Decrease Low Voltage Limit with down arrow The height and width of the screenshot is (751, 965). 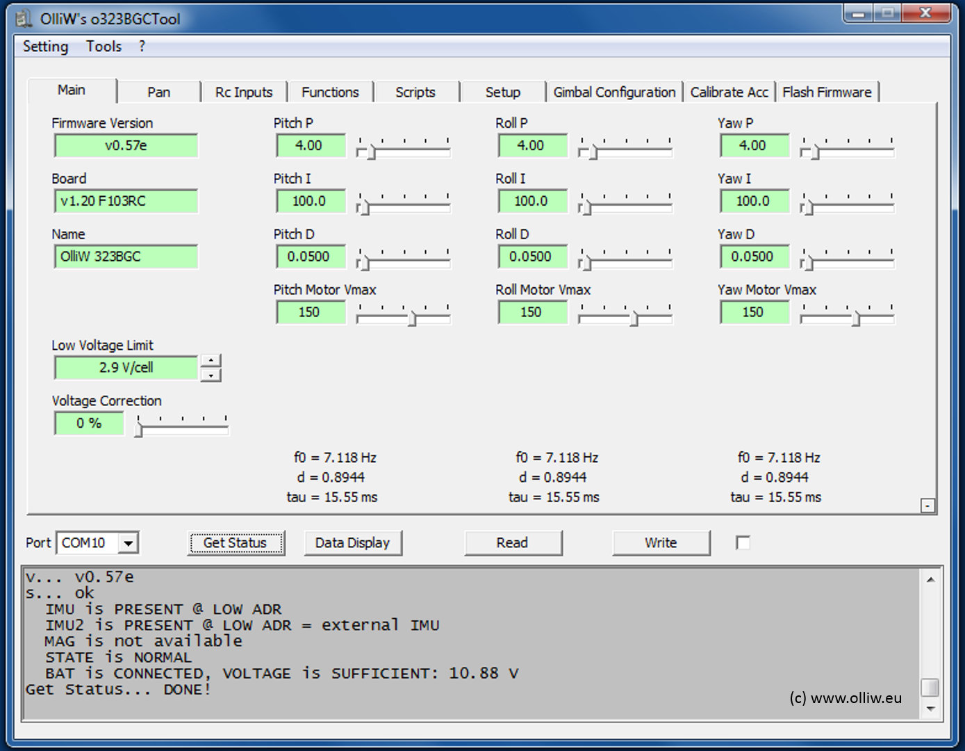(211, 375)
